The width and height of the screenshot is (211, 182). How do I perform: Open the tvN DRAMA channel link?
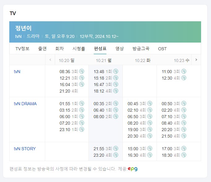(25, 104)
